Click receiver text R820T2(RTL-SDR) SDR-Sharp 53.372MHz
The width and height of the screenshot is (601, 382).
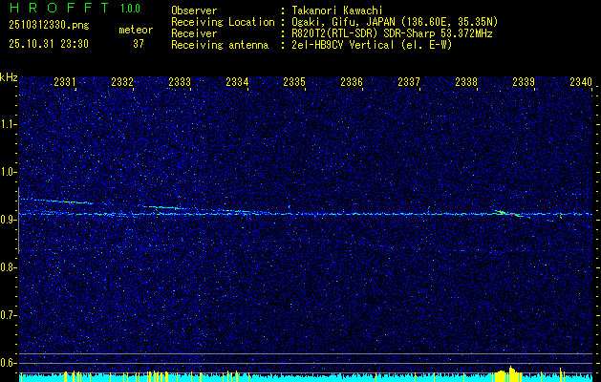tap(392, 33)
